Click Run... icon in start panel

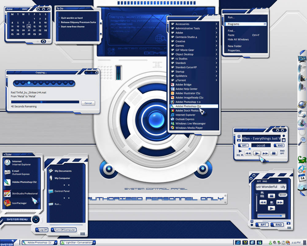51,204
